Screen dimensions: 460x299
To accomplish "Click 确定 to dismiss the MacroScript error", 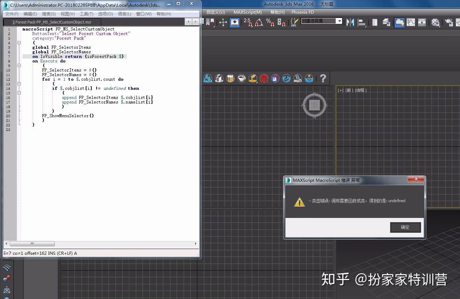I will [405, 227].
